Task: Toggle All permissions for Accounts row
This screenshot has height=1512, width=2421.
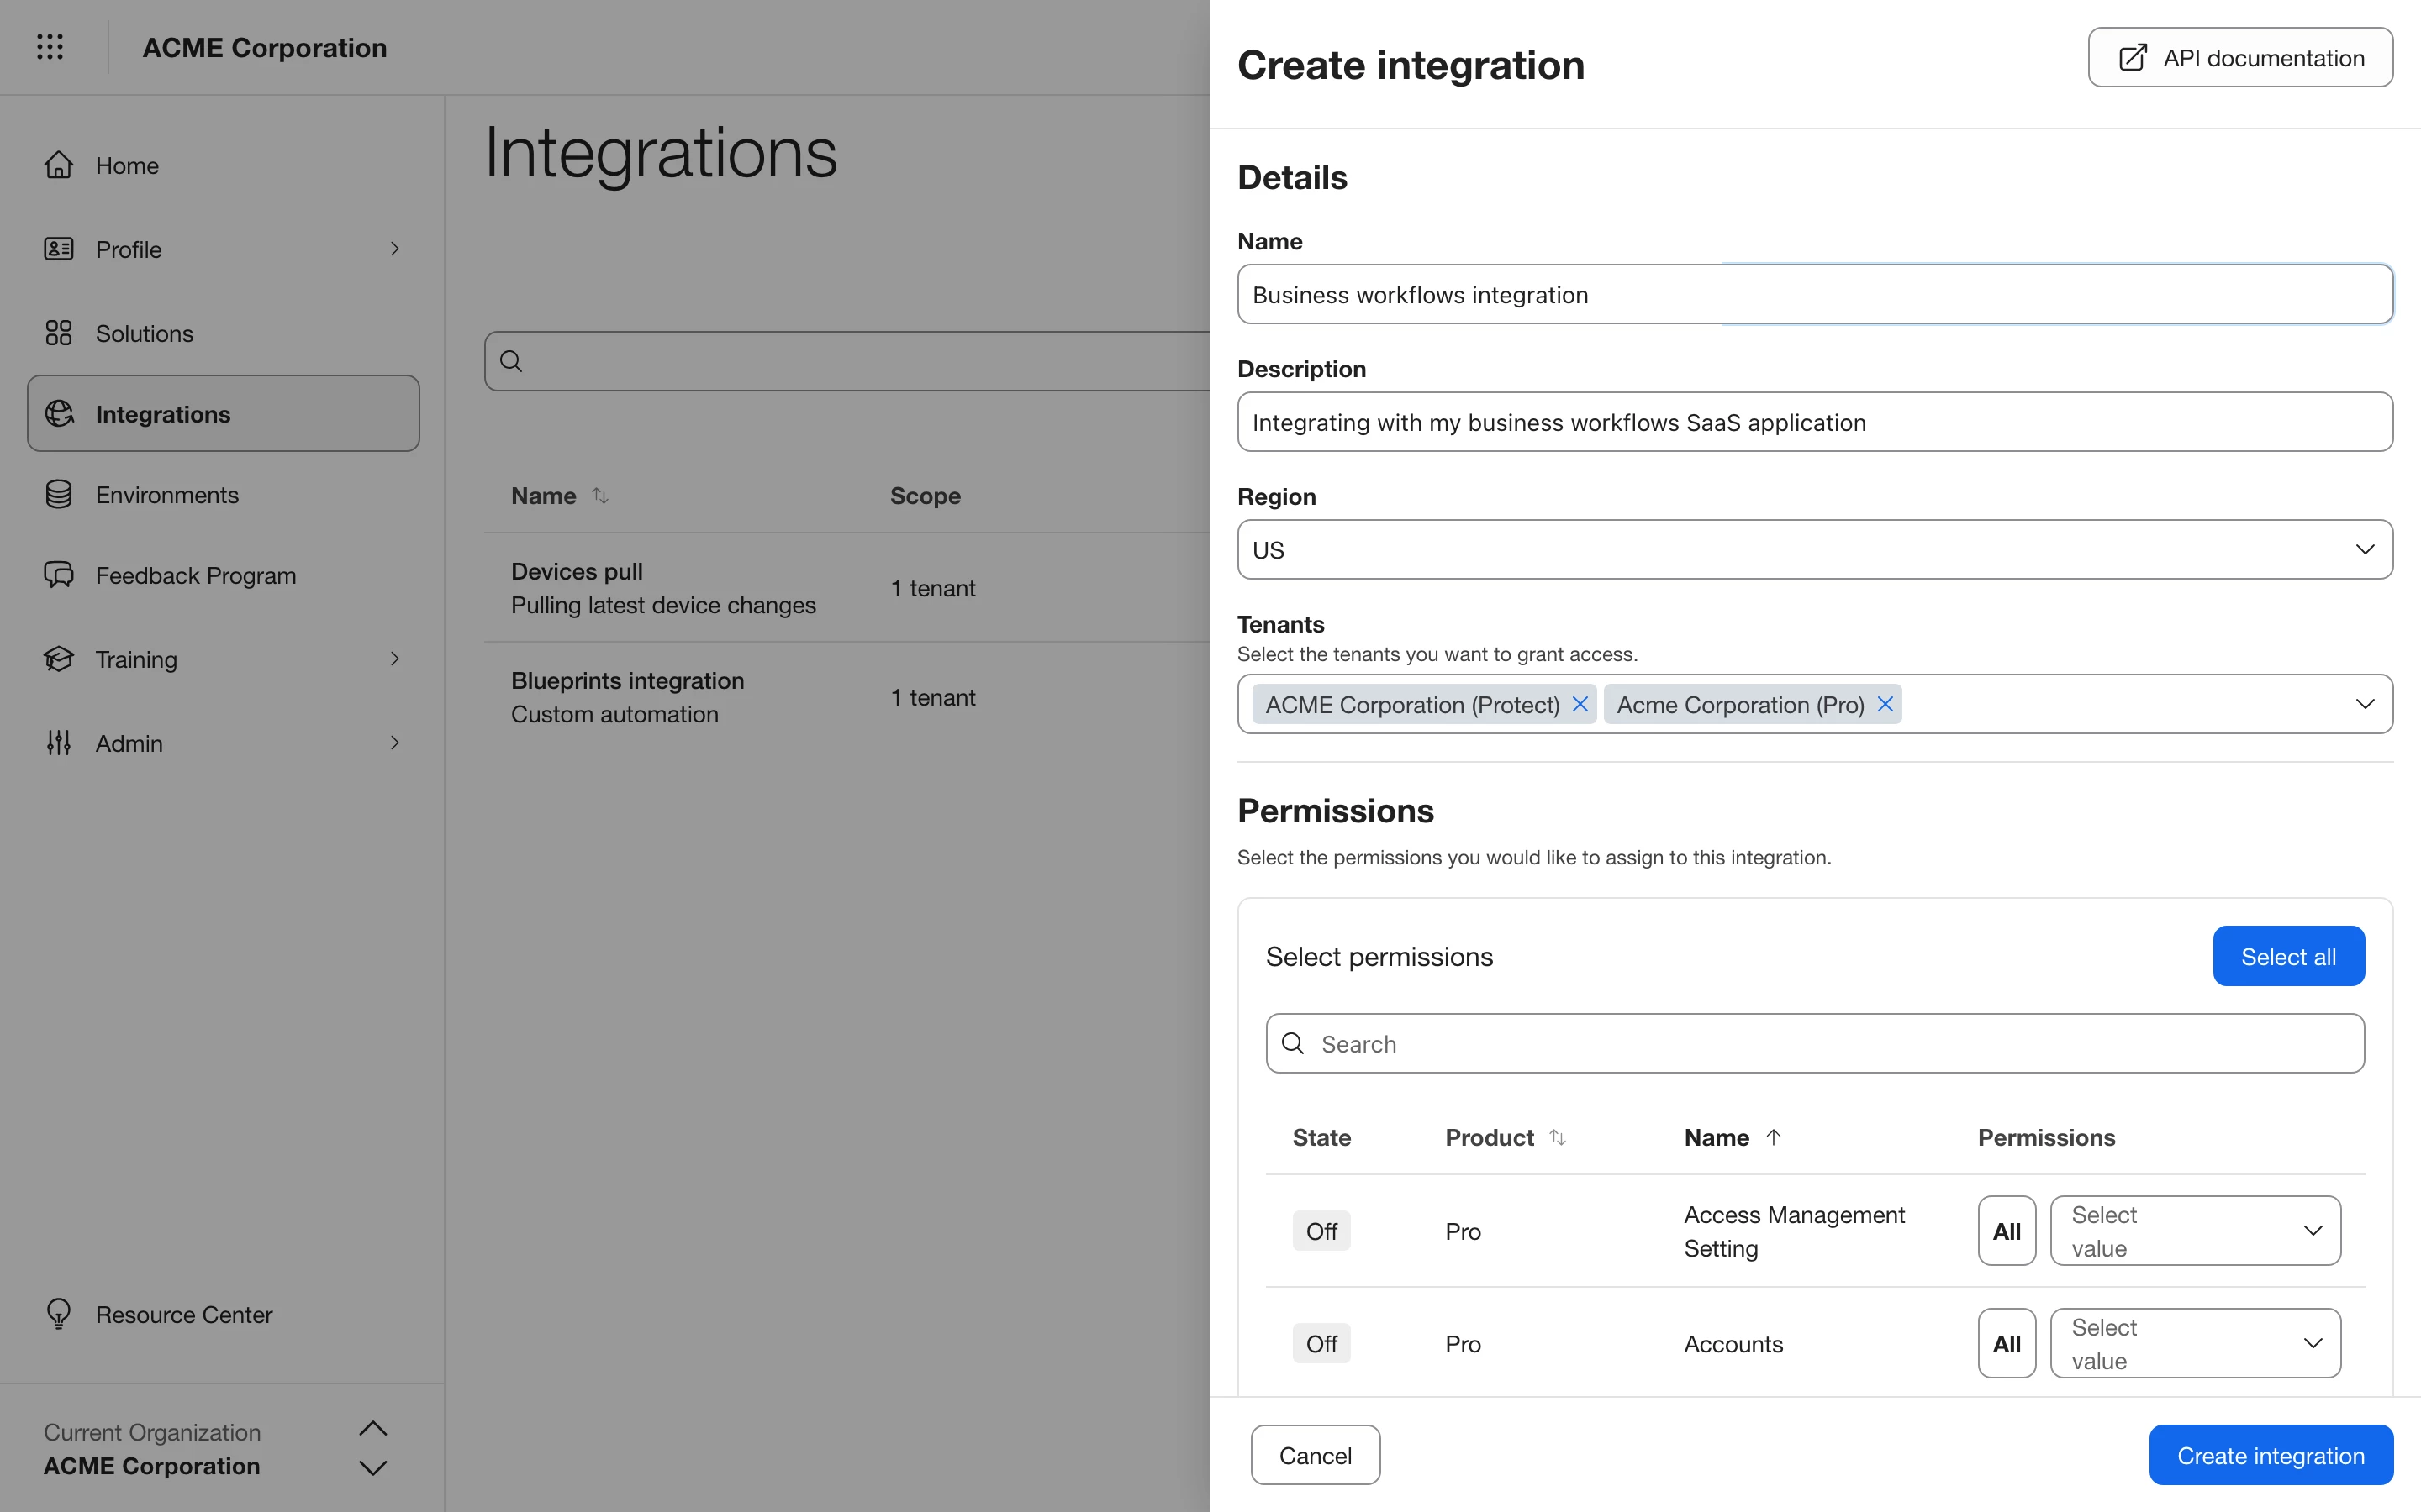Action: click(x=2006, y=1343)
